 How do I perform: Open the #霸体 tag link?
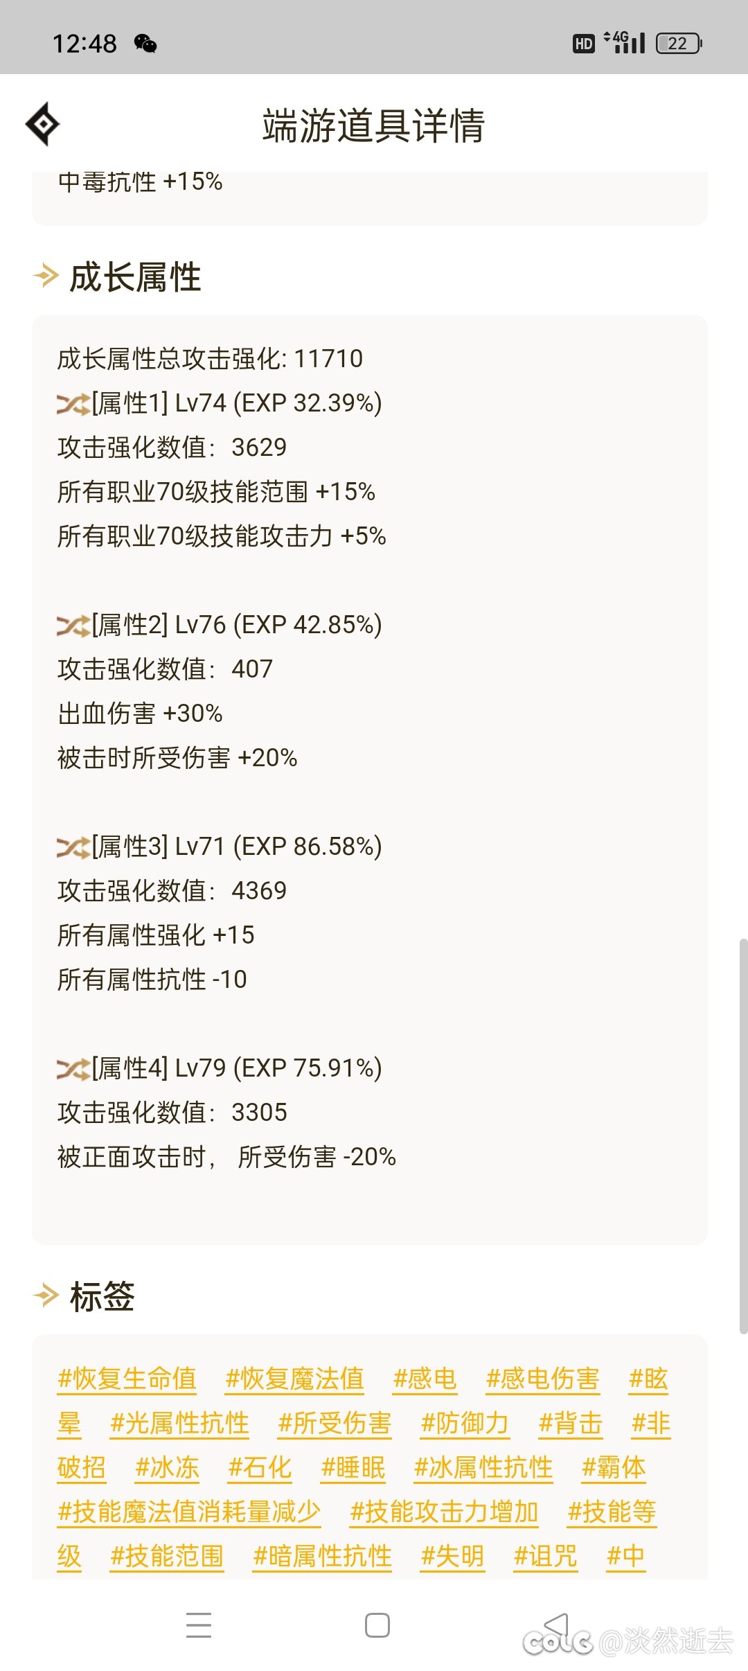(x=615, y=1467)
